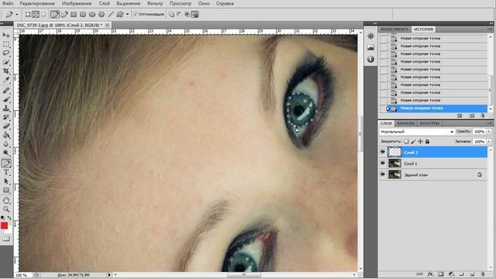Set history brush source on highlighted state
Image resolution: width=496 pixels, height=279 pixels.
383,108
